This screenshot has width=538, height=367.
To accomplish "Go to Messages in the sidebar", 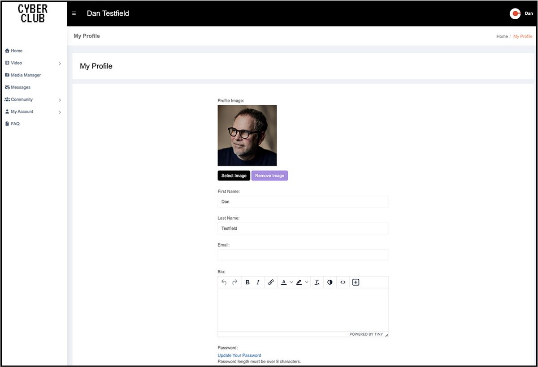I will (x=20, y=87).
